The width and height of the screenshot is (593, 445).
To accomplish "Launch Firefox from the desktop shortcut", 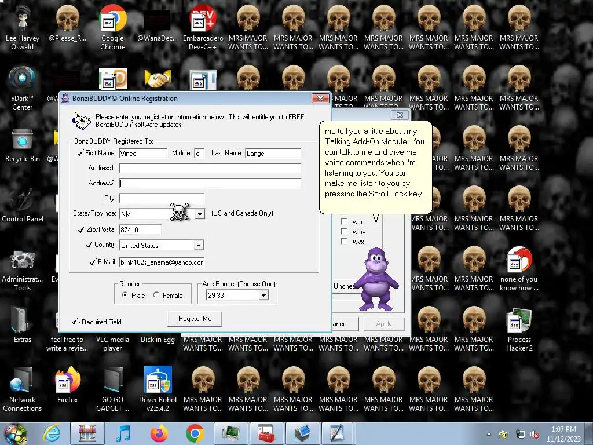I will (x=67, y=384).
